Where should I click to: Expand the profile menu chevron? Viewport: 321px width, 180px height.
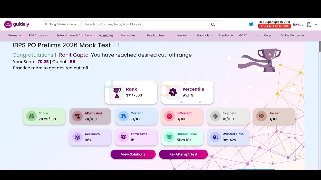(x=316, y=24)
